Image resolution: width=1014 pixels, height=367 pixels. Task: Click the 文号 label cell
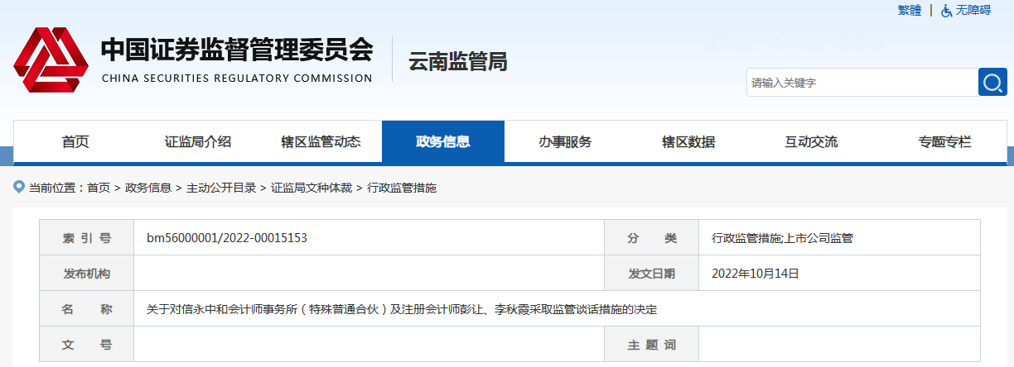click(x=87, y=345)
